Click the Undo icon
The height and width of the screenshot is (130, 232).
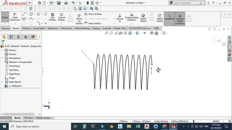tap(73, 3)
